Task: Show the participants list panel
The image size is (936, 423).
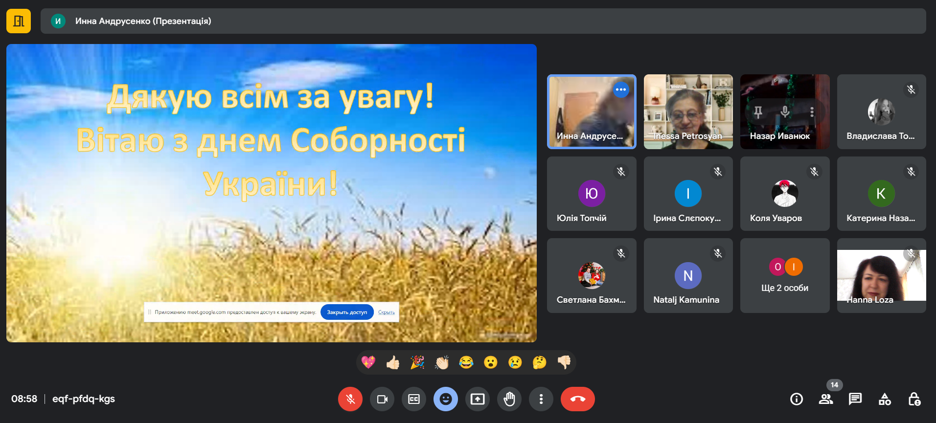Action: point(826,399)
